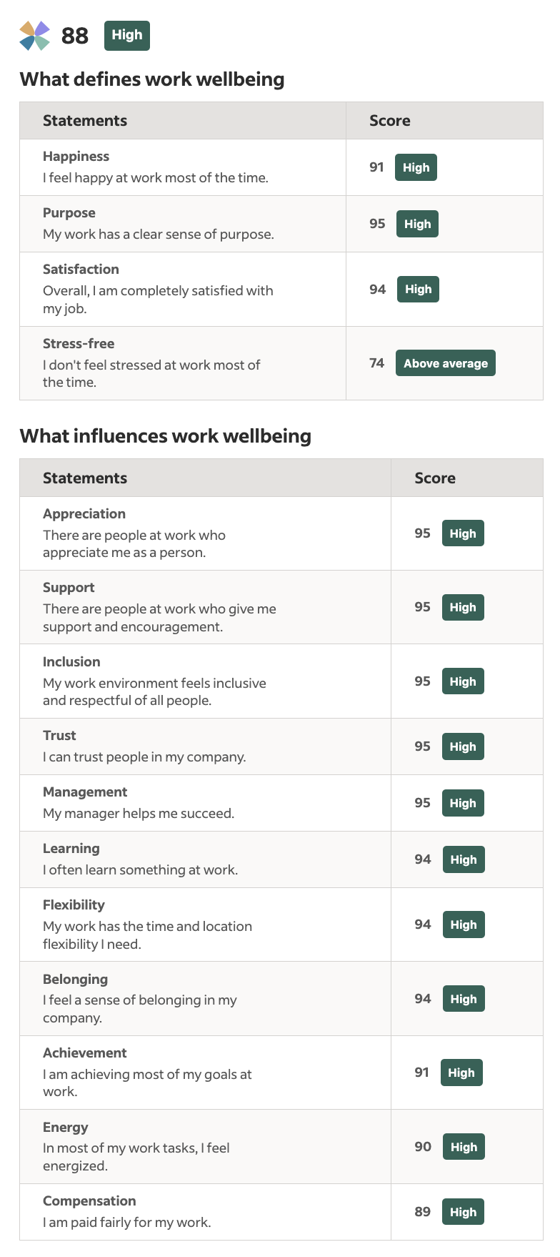Click the Compensation statement title

(89, 1201)
